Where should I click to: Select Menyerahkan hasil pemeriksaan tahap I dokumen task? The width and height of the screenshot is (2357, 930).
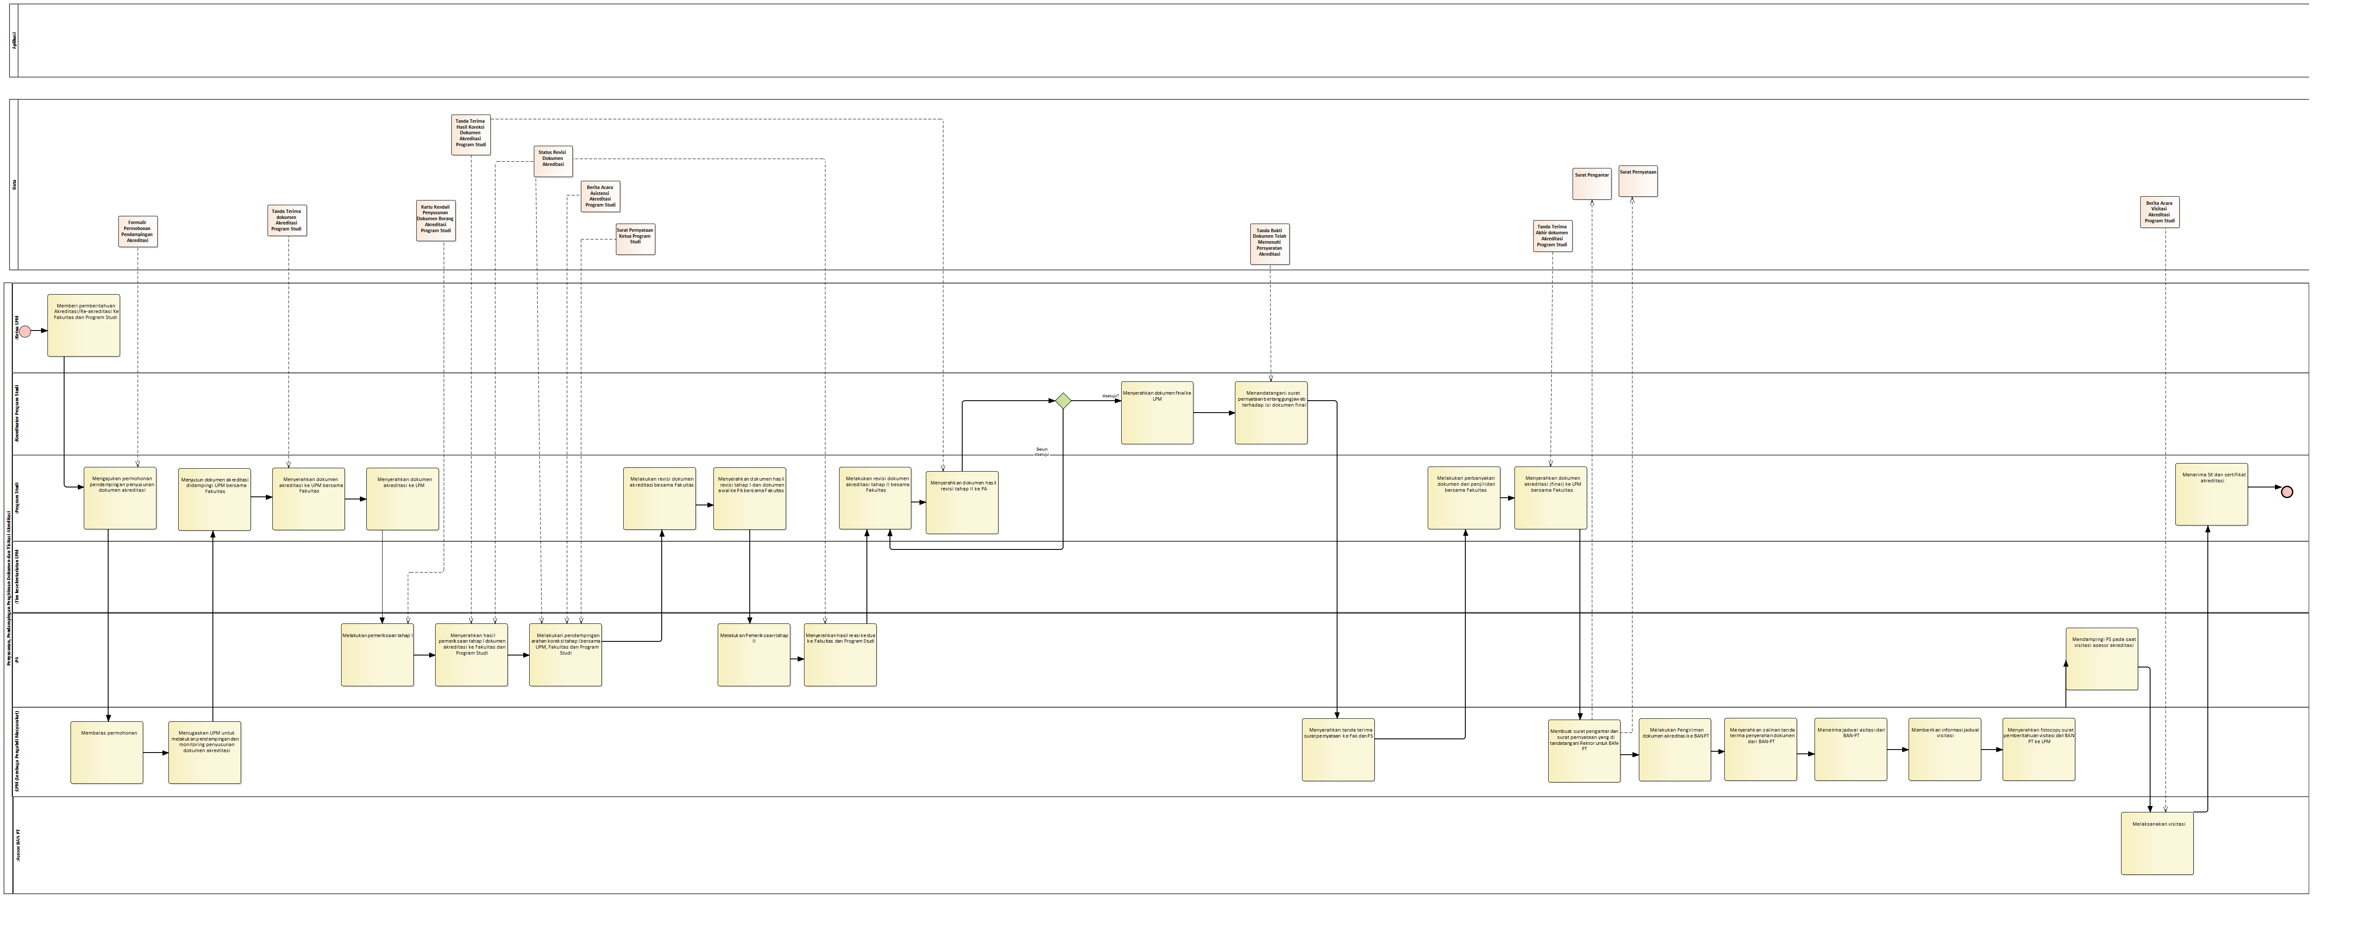tap(471, 655)
